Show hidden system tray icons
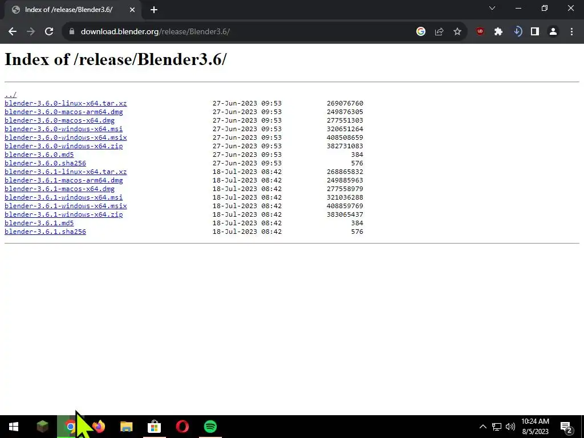 click(x=482, y=427)
